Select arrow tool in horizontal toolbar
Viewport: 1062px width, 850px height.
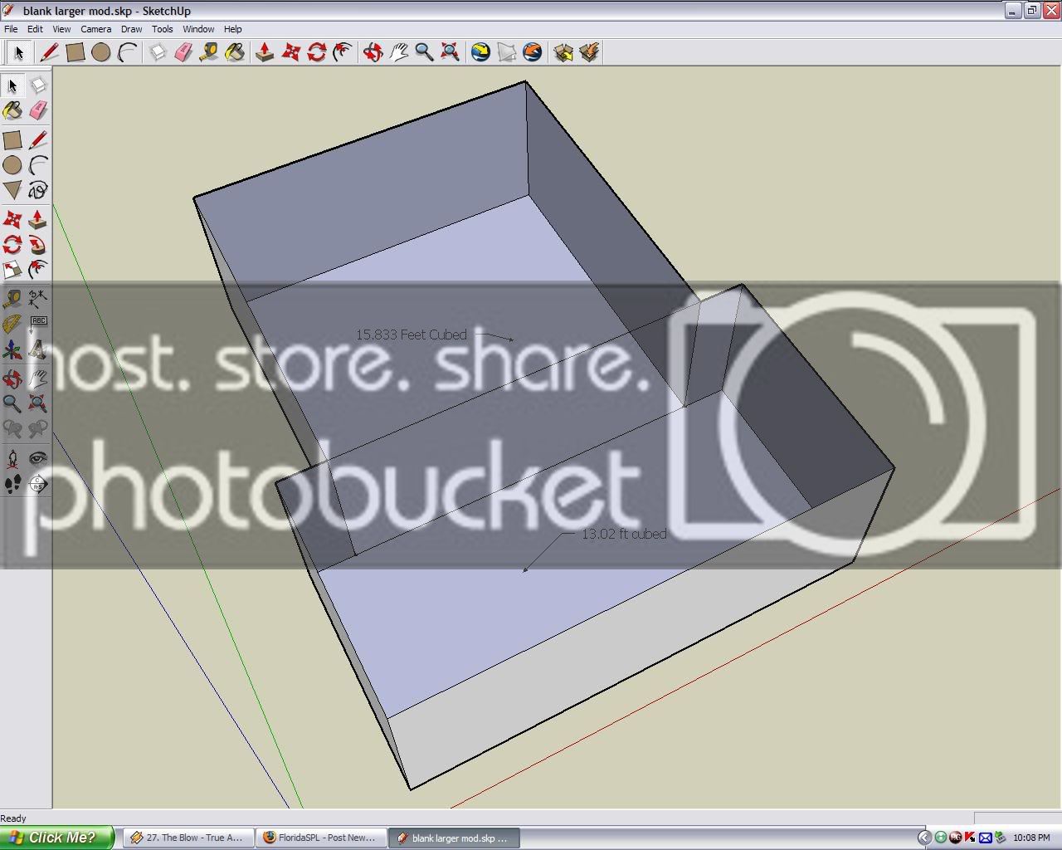coord(17,53)
